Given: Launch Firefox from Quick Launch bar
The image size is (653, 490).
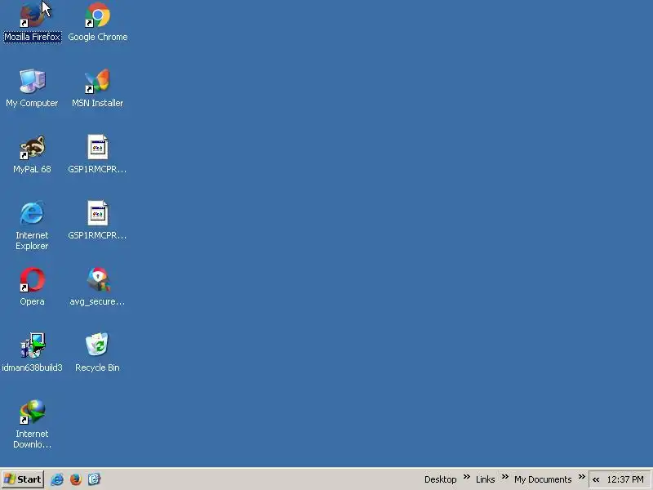Looking at the screenshot, I should click(75, 479).
